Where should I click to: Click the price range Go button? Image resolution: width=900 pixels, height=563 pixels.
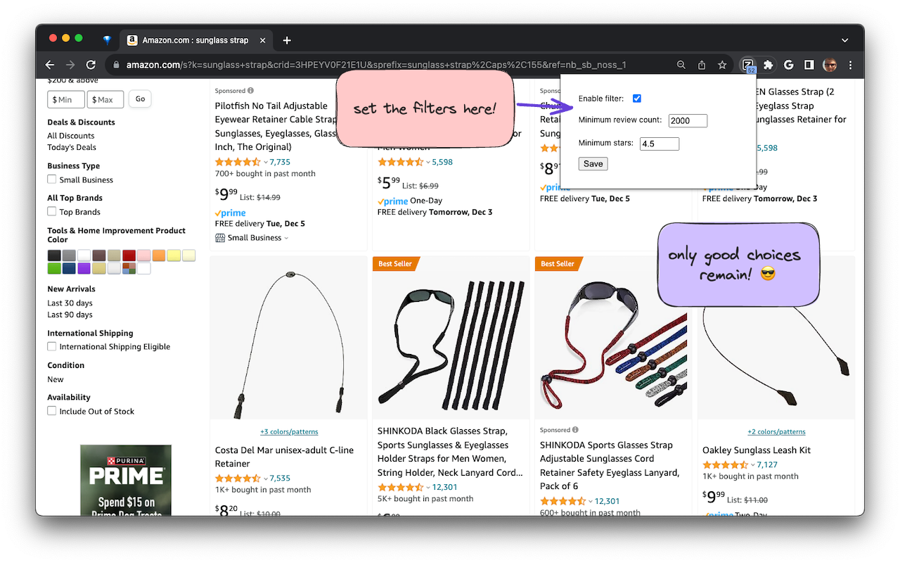[140, 99]
